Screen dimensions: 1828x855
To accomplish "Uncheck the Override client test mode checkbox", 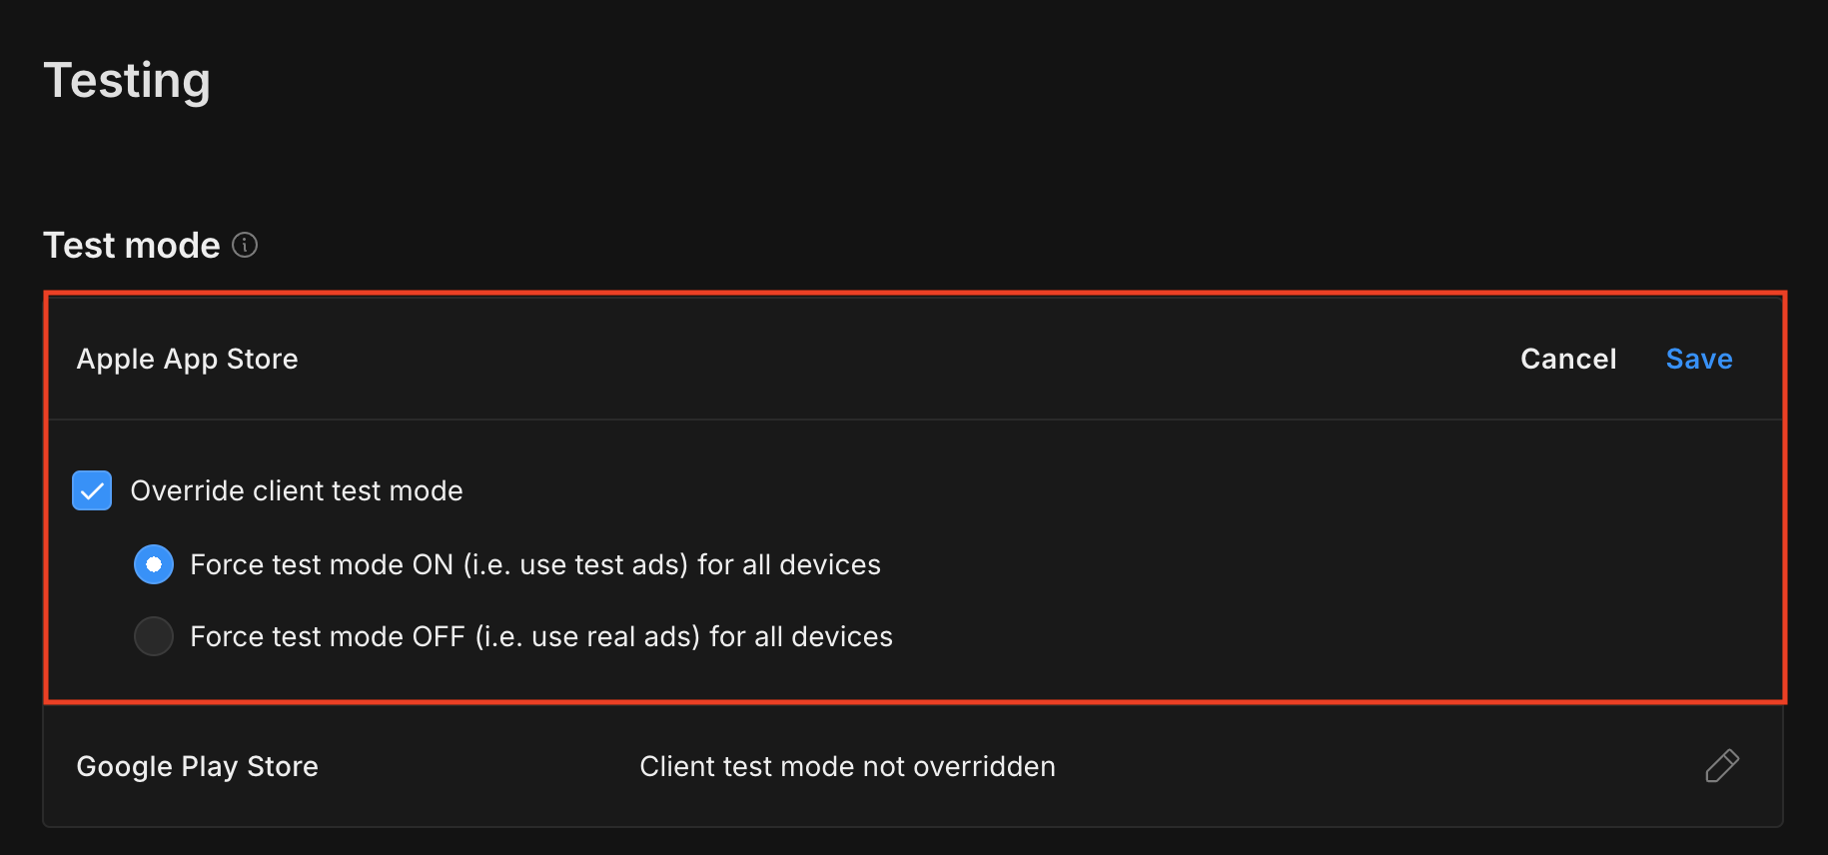I will pos(92,490).
